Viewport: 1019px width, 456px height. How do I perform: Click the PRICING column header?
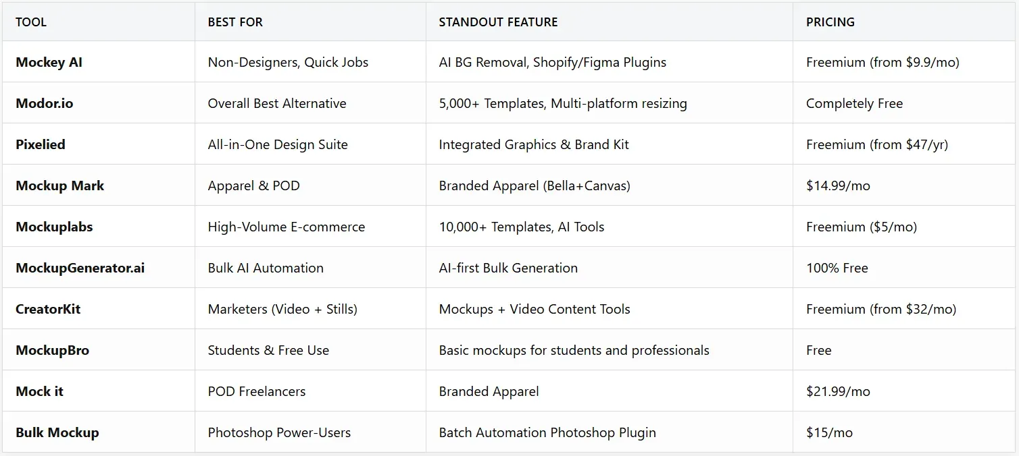click(830, 22)
